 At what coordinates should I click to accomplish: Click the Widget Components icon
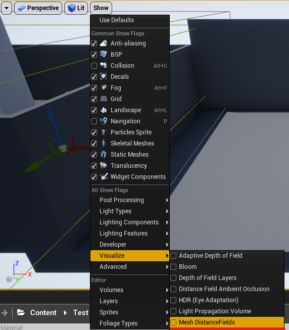click(x=104, y=176)
